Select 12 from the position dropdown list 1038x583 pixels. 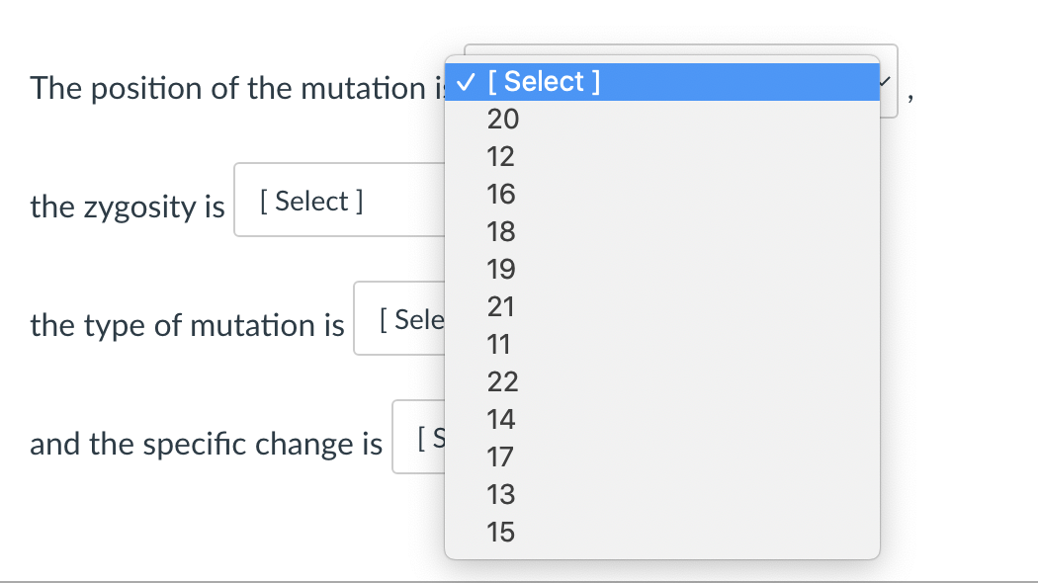[x=501, y=156]
